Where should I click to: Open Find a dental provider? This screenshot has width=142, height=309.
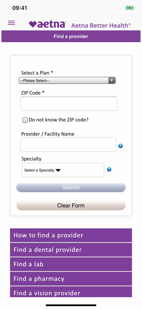71,250
